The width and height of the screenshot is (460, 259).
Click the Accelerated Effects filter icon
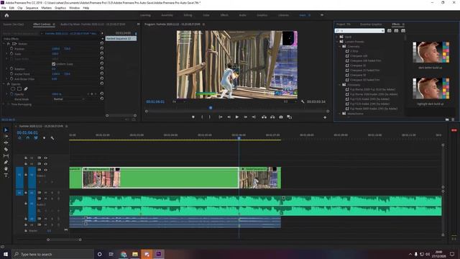pyautogui.click(x=390, y=30)
